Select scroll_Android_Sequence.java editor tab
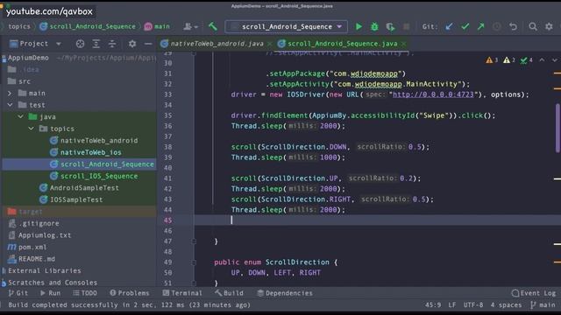561x315 pixels. pos(343,44)
